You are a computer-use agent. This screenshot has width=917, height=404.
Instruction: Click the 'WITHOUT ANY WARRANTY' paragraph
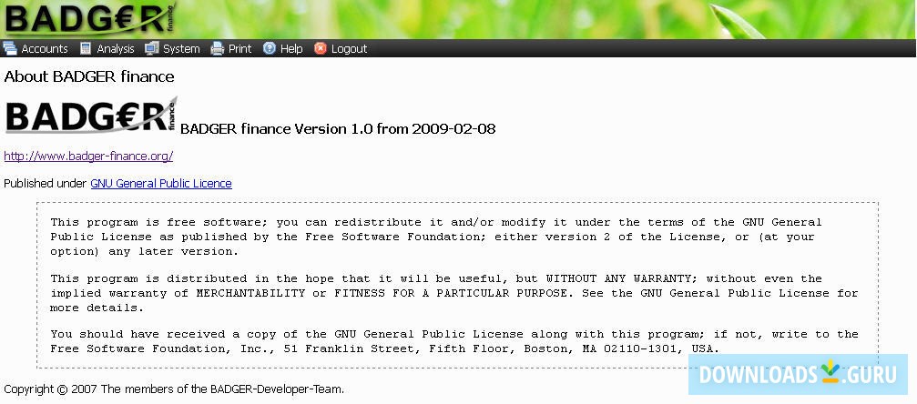click(454, 293)
